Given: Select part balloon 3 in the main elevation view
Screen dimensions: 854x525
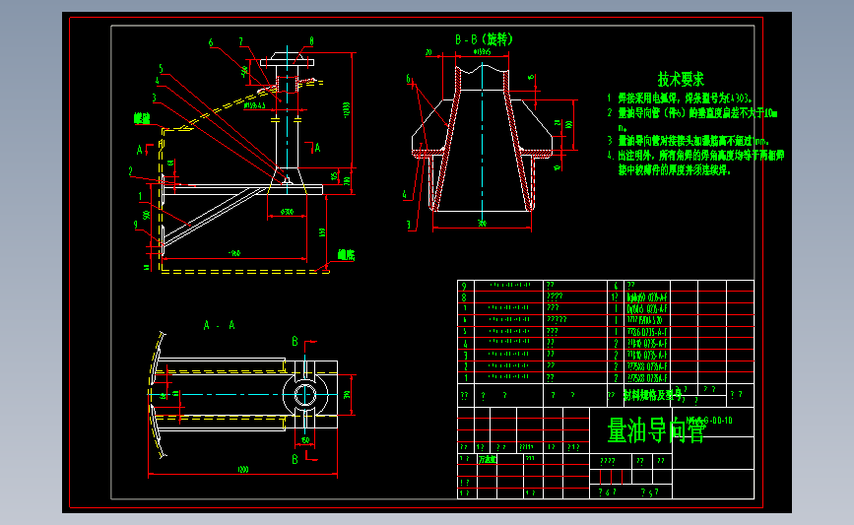Looking at the screenshot, I should pyautogui.click(x=154, y=98).
